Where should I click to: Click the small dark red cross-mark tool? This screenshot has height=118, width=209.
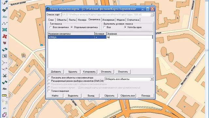[5, 43]
